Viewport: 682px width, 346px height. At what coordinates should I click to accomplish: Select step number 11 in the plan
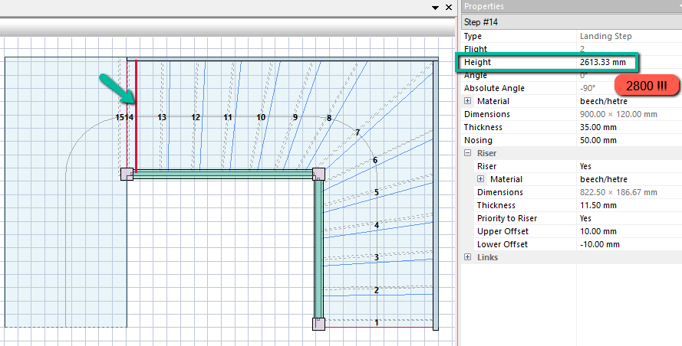click(228, 117)
